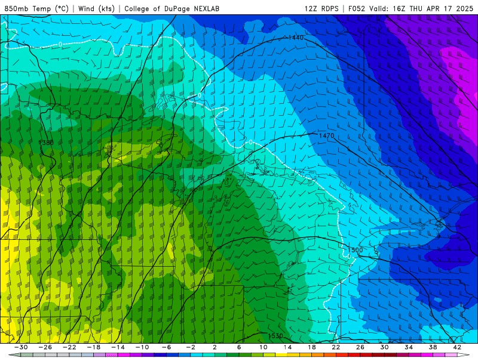The width and height of the screenshot is (478, 358).
Task: Click the -22 value on the temperature scale
Action: (x=69, y=347)
